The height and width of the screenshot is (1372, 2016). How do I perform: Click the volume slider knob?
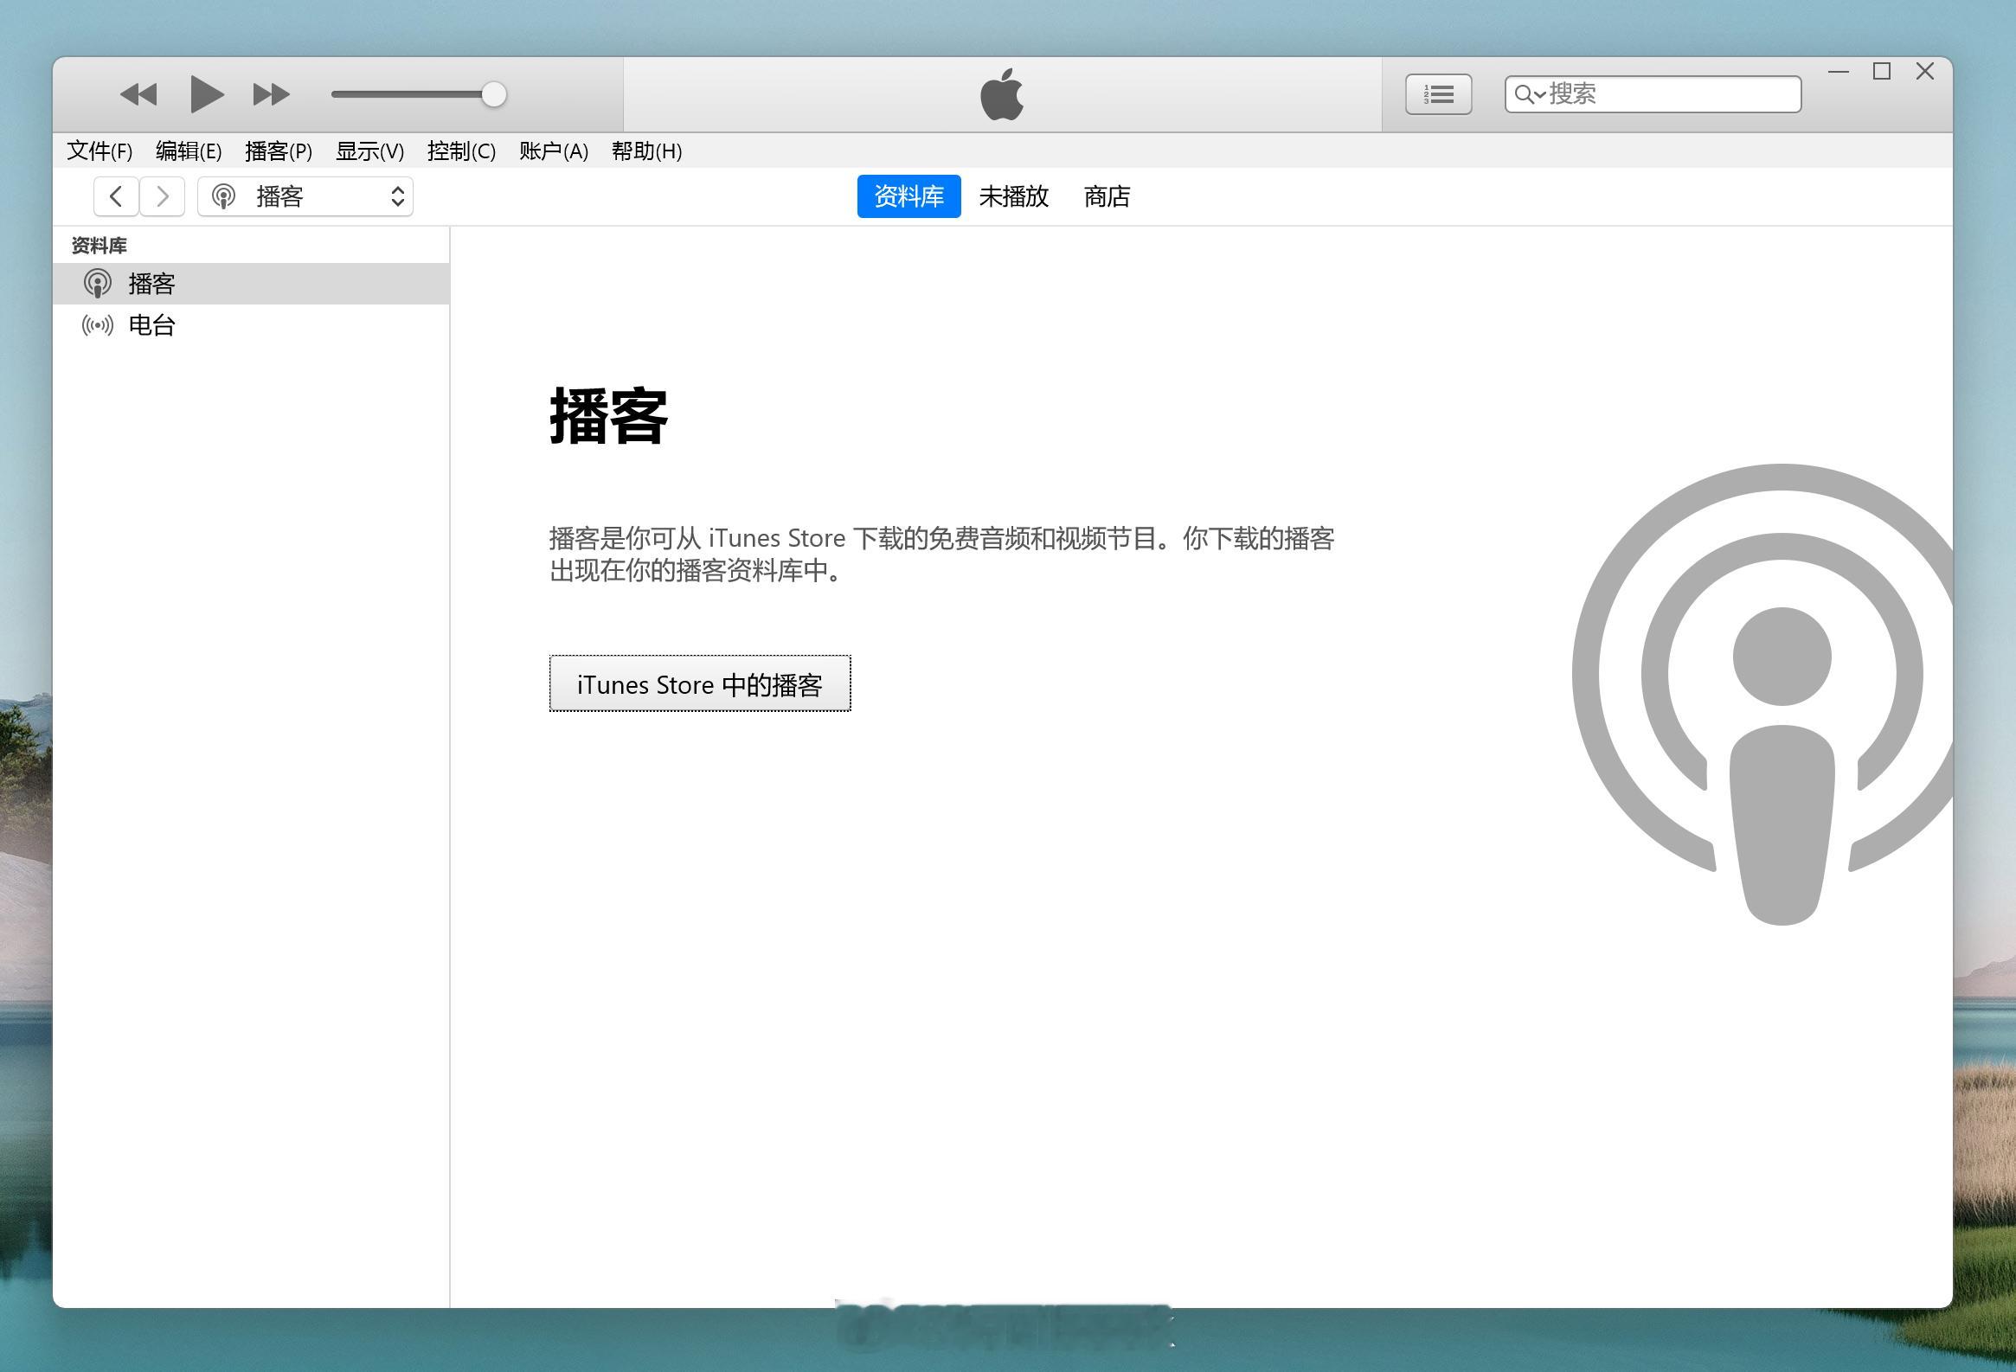(x=493, y=94)
